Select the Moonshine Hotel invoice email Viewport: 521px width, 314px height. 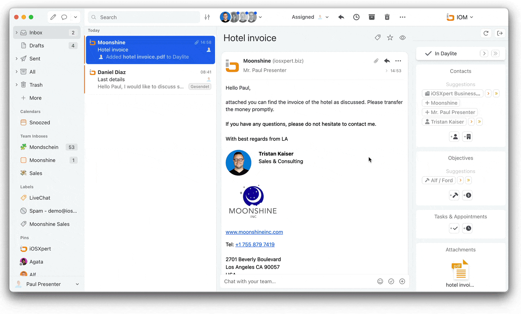[x=150, y=50]
